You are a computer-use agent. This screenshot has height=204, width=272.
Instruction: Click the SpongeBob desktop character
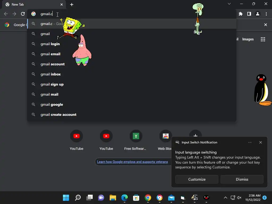click(71, 28)
